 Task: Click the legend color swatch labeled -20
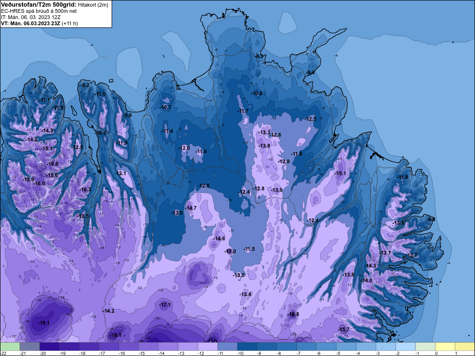pos(49,346)
